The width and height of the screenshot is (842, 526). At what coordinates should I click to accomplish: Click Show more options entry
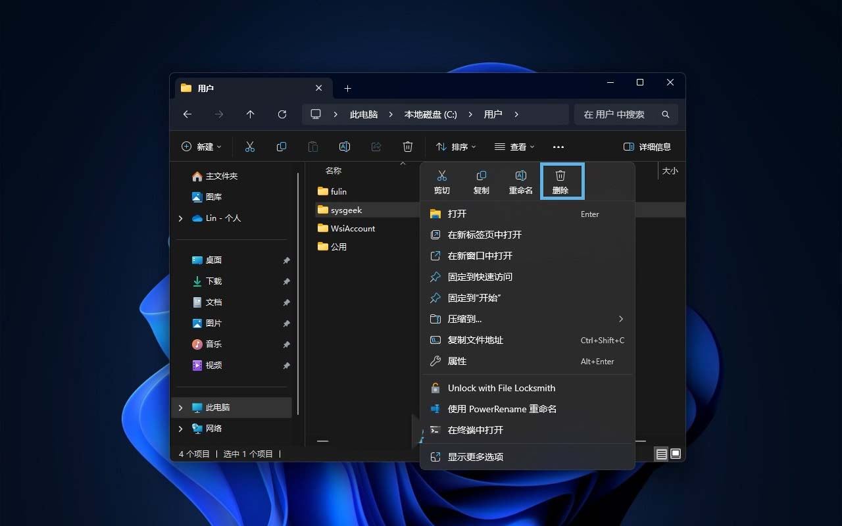[475, 457]
